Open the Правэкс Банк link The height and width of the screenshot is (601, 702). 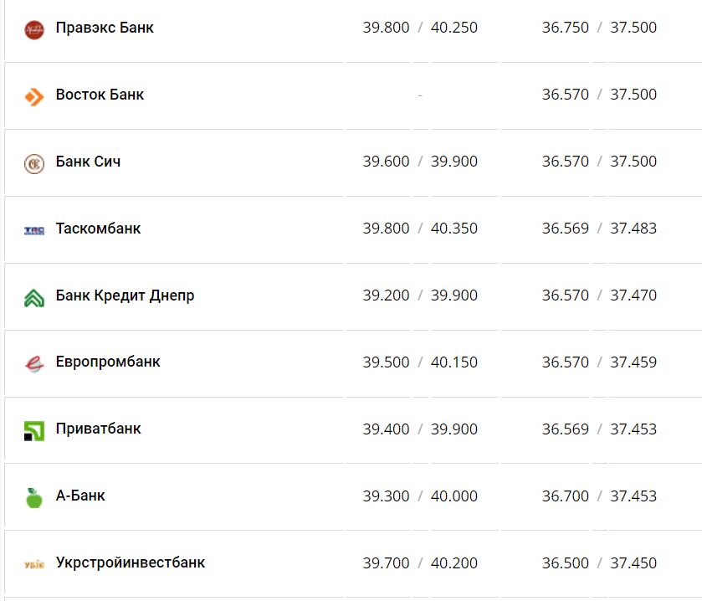point(105,28)
